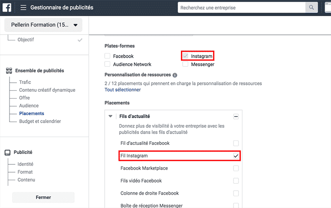Click the search magnifier button
The width and height of the screenshot is (331, 208).
[x=311, y=8]
